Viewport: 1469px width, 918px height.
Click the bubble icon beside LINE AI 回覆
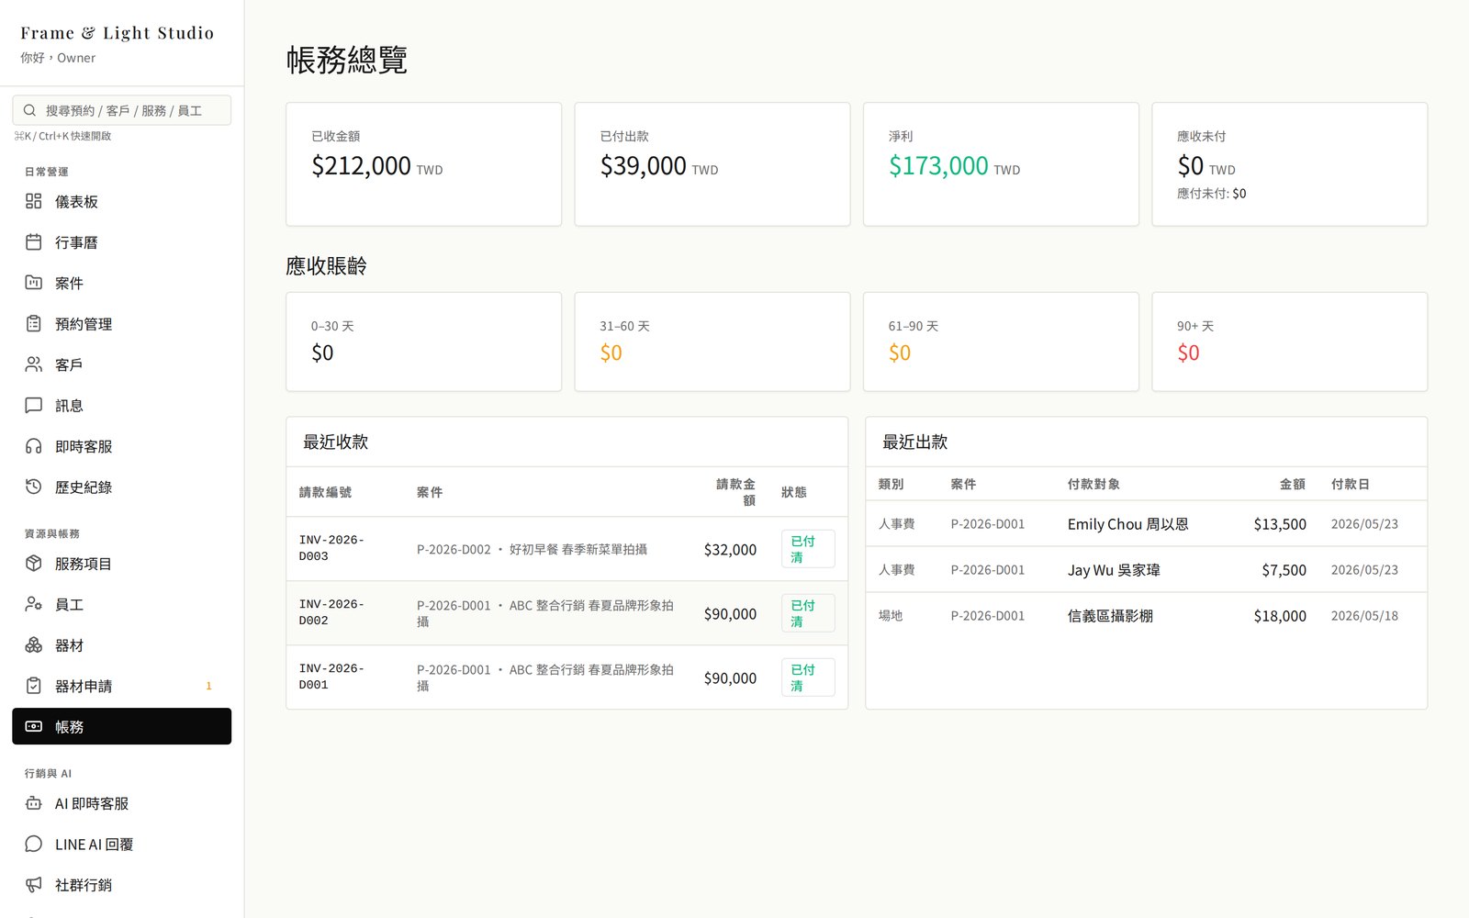pyautogui.click(x=34, y=844)
